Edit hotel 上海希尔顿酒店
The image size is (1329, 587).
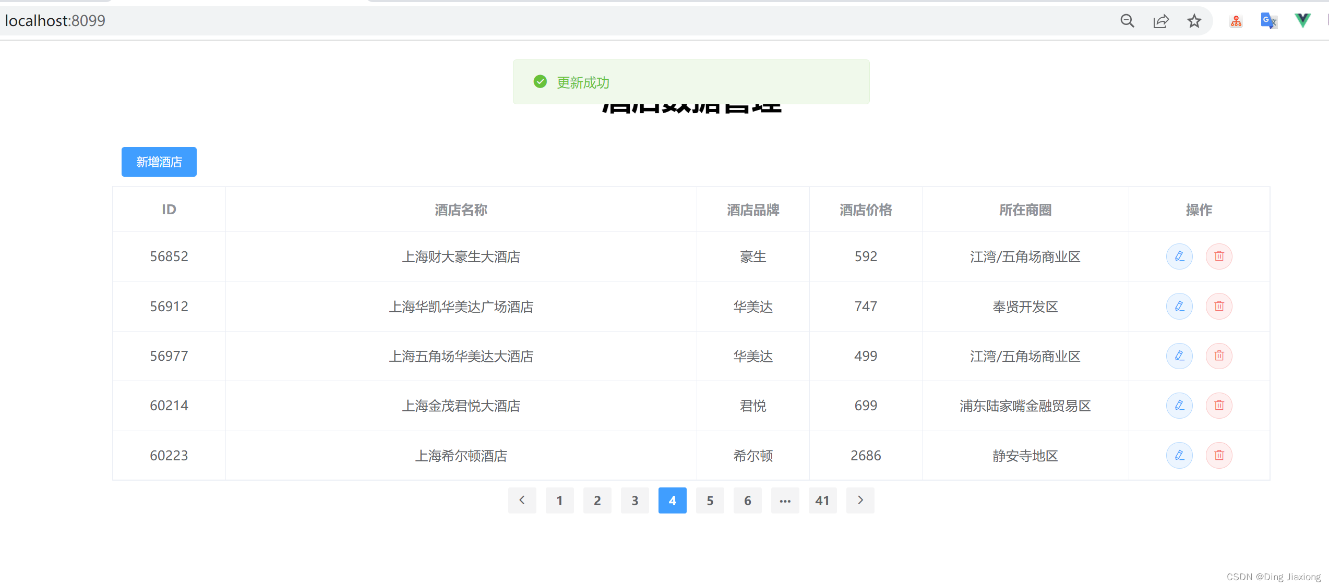pyautogui.click(x=1179, y=456)
